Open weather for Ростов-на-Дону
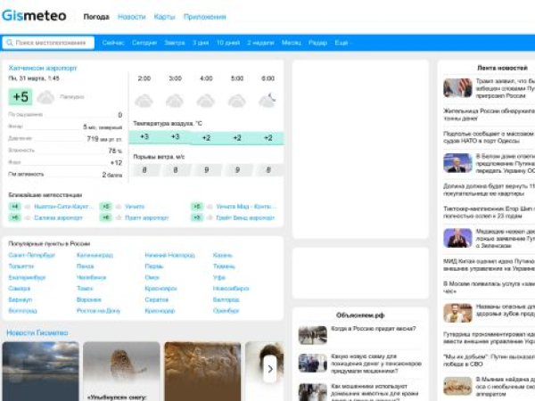The image size is (535, 401). (98, 311)
